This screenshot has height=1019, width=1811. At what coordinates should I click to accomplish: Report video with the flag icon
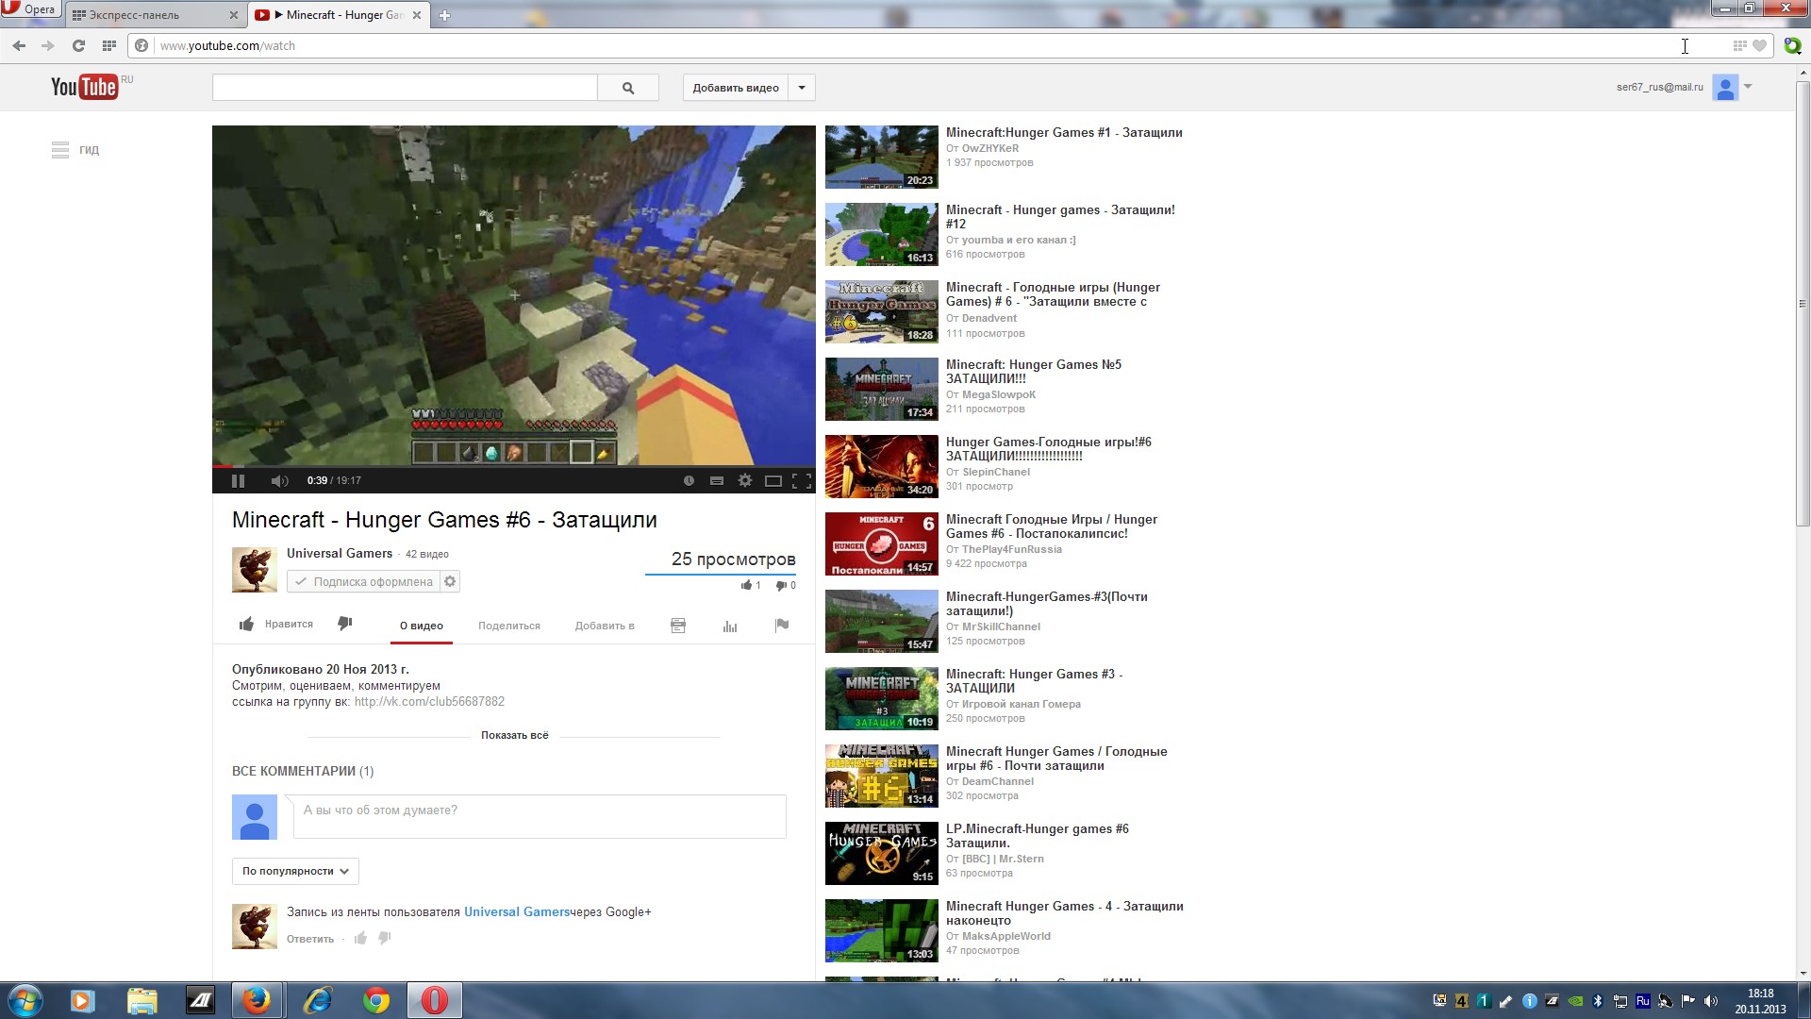pyautogui.click(x=782, y=625)
